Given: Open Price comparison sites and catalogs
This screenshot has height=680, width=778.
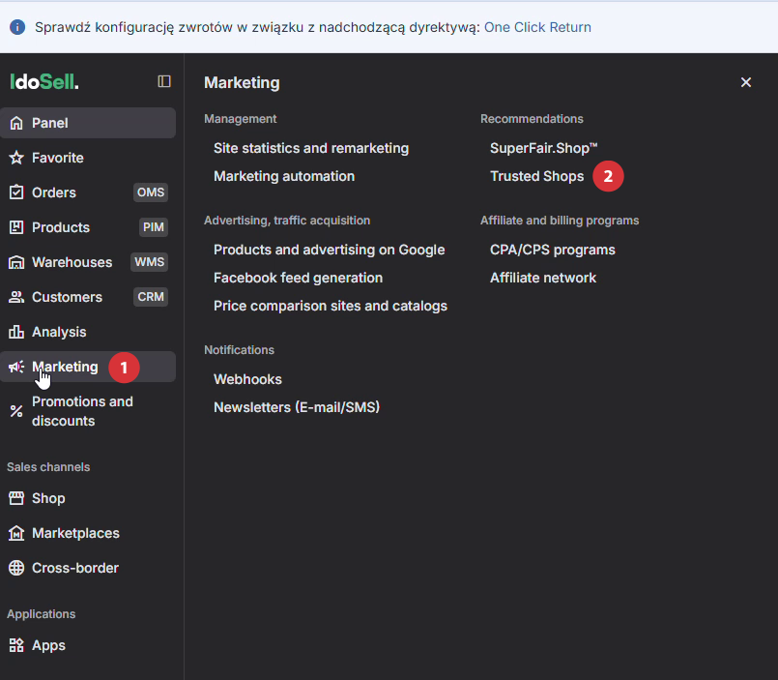Looking at the screenshot, I should (x=331, y=306).
